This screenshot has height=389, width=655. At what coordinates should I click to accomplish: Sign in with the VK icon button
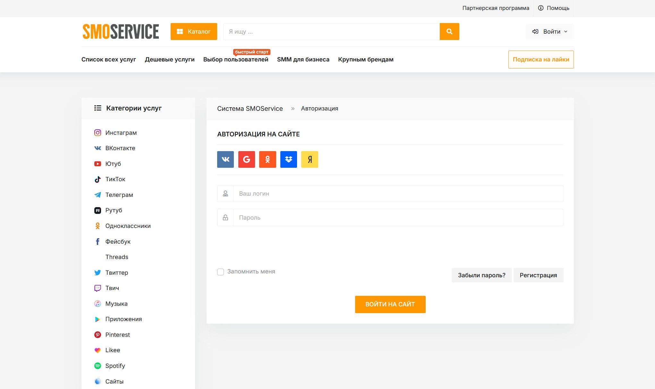tap(225, 159)
